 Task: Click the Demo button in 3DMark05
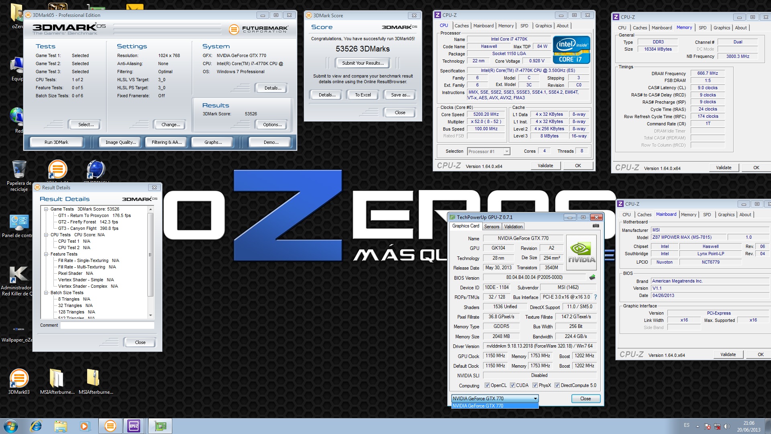[x=271, y=142]
